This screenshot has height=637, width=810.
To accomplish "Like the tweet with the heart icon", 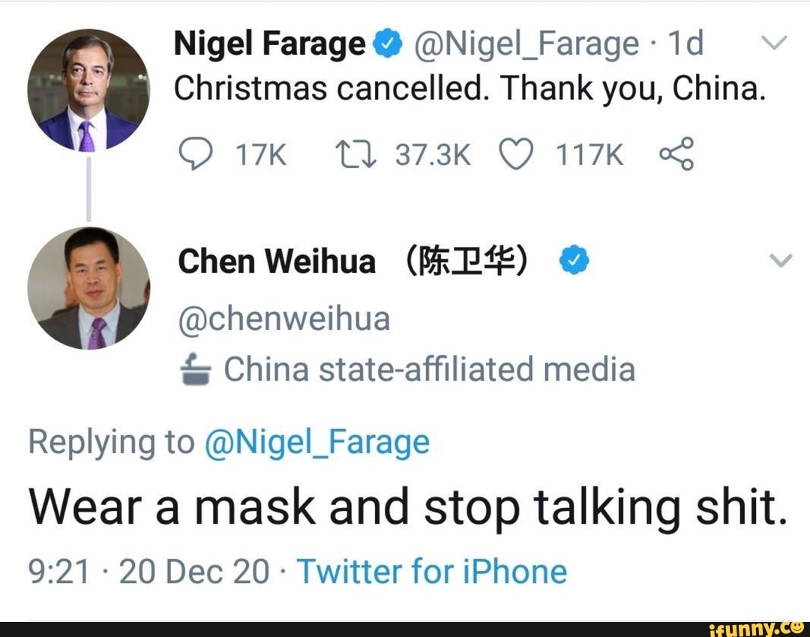I will (x=514, y=155).
